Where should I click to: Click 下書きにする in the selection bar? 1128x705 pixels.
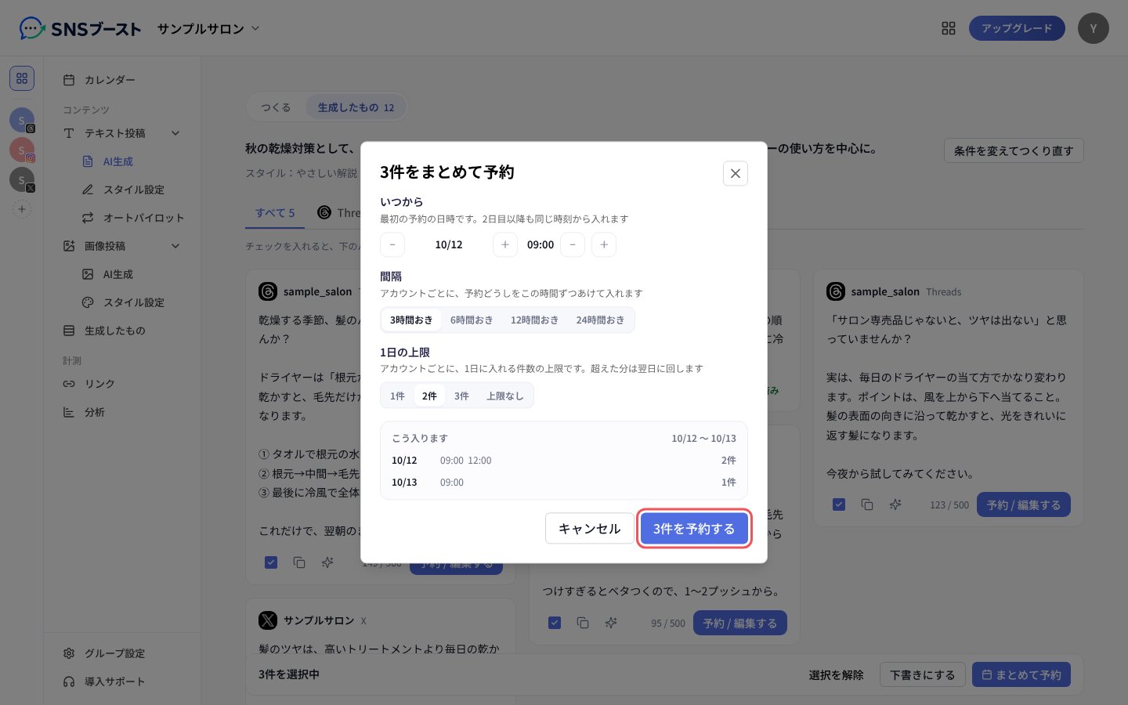pyautogui.click(x=923, y=674)
